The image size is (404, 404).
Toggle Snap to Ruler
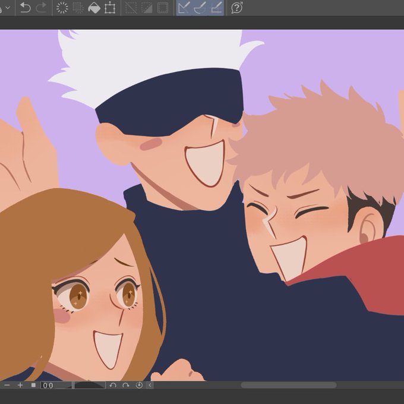pyautogui.click(x=184, y=8)
